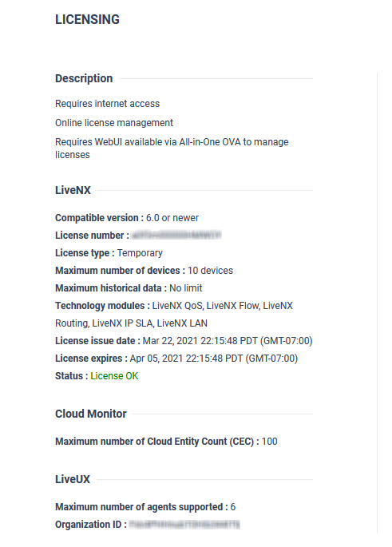Click the Cloud Entity Count (CEC) value 100
The height and width of the screenshot is (547, 392).
click(269, 442)
